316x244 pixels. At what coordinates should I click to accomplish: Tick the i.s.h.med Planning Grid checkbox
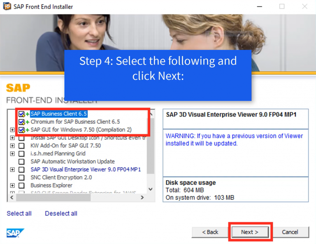click(x=21, y=154)
